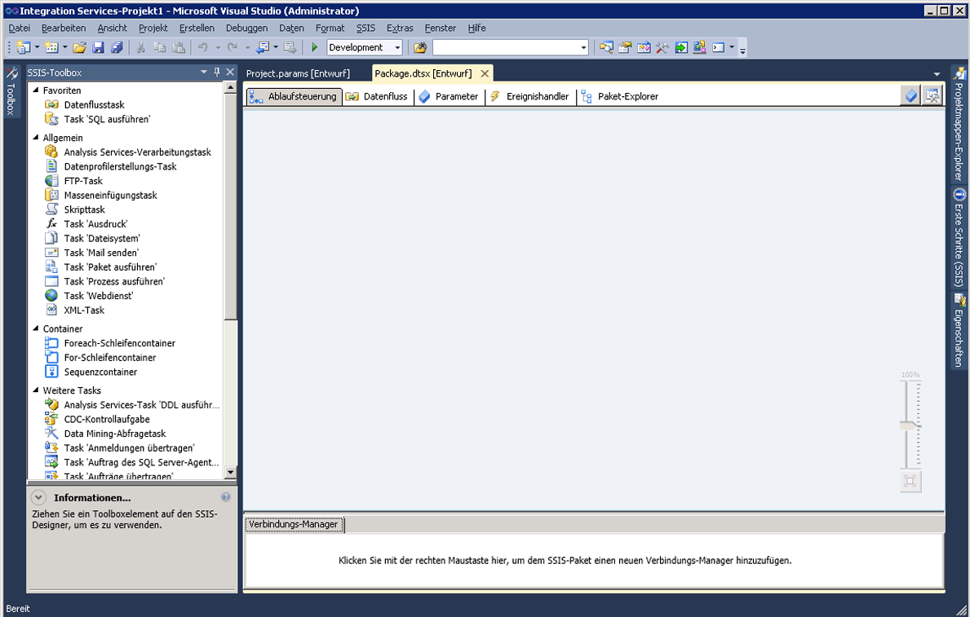Collapse the Informationen panel chevron
This screenshot has width=970, height=617.
coord(38,496)
